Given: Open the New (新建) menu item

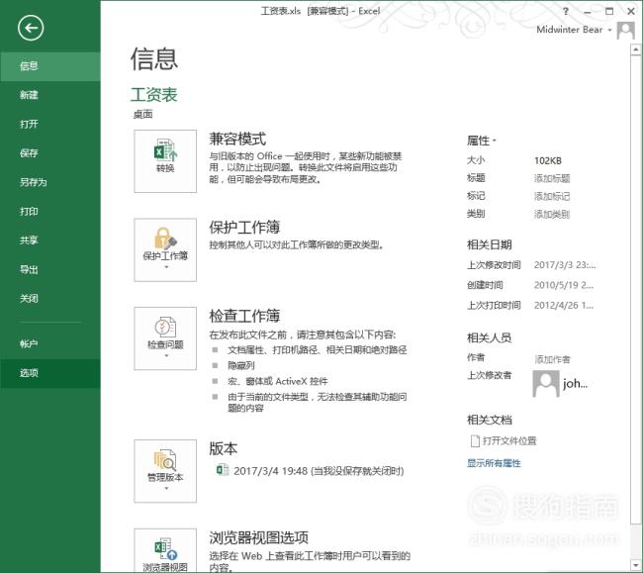Looking at the screenshot, I should 50,95.
